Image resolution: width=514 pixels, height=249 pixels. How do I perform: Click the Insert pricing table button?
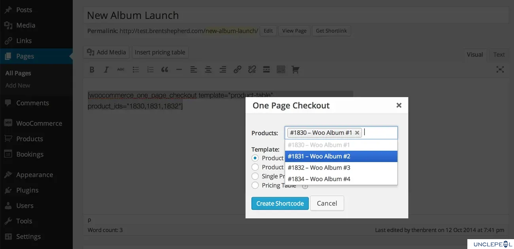[160, 52]
